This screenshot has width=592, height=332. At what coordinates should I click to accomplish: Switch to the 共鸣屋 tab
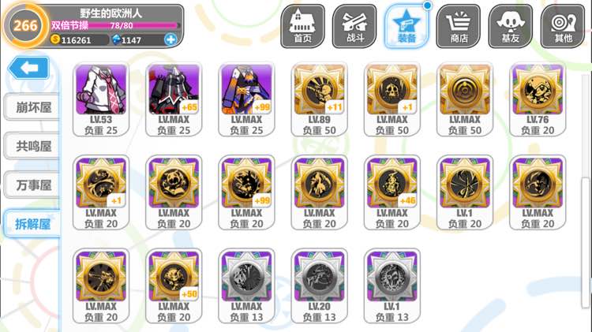pyautogui.click(x=32, y=146)
